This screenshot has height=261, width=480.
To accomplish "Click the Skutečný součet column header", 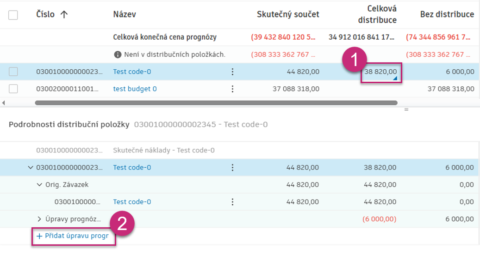I will coord(288,14).
